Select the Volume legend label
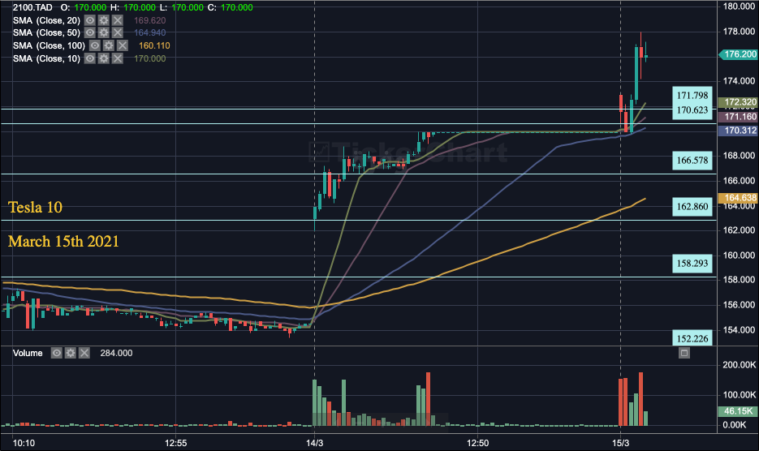This screenshot has width=759, height=451. (x=28, y=353)
